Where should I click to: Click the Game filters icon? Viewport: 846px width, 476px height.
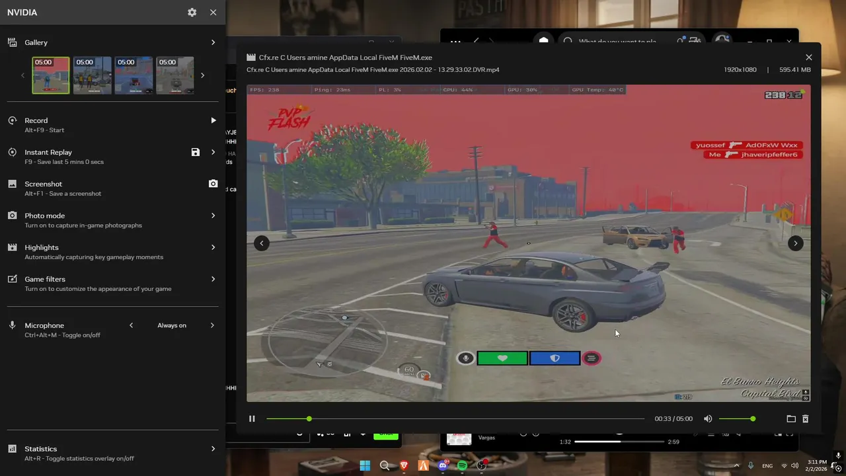(x=12, y=279)
